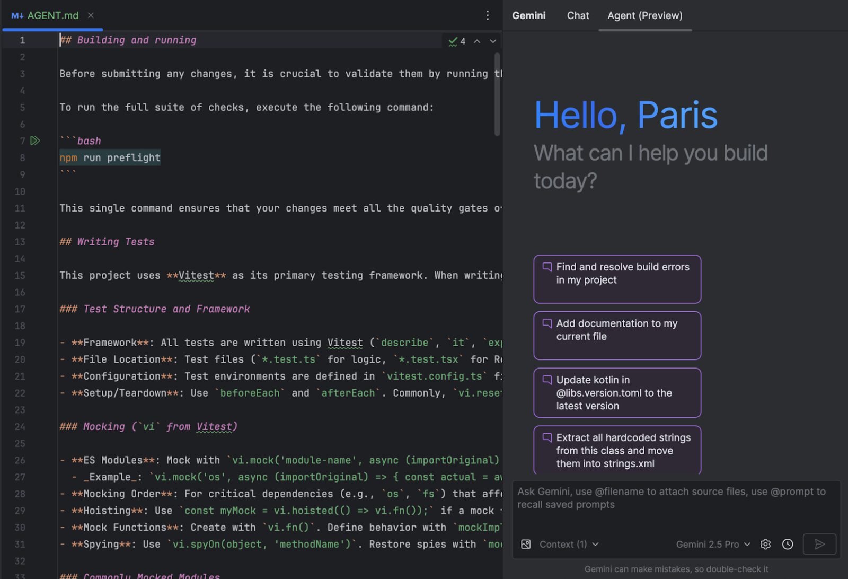Screen dimensions: 848x579
Task: Click the line beginning '**Mocking Order**'
Action: (x=281, y=494)
